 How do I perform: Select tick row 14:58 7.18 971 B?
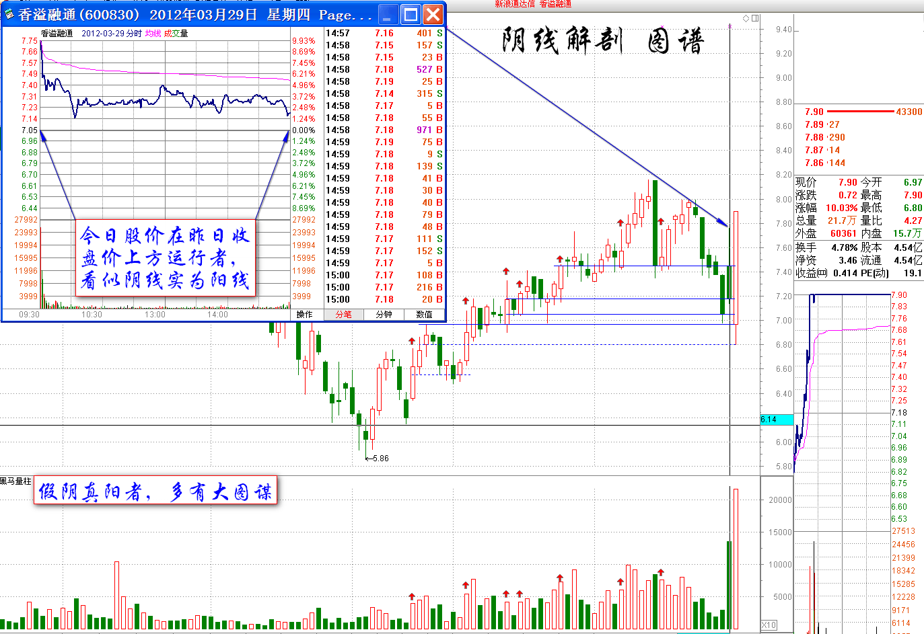pyautogui.click(x=384, y=130)
